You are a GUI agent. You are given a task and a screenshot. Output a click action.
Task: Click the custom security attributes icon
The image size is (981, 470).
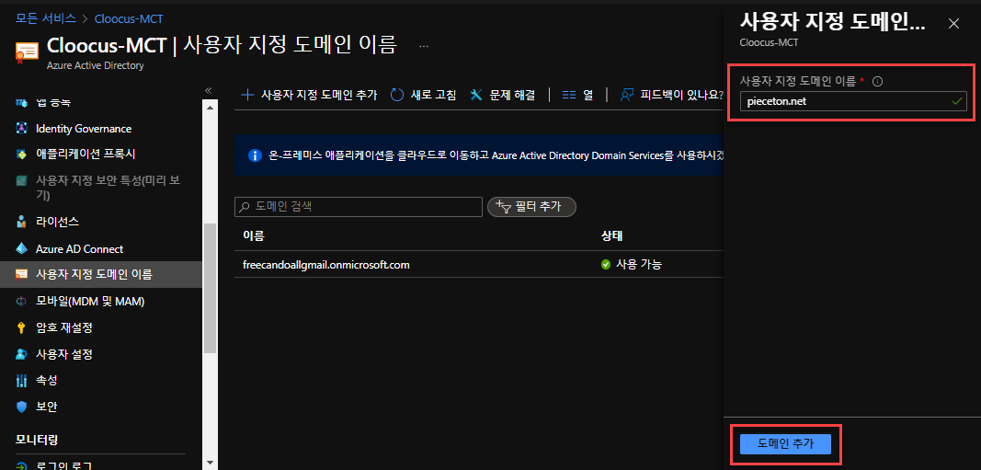click(x=22, y=181)
